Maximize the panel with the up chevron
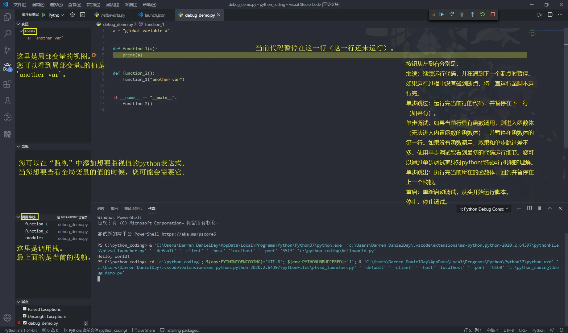The height and width of the screenshot is (333, 568). point(550,208)
